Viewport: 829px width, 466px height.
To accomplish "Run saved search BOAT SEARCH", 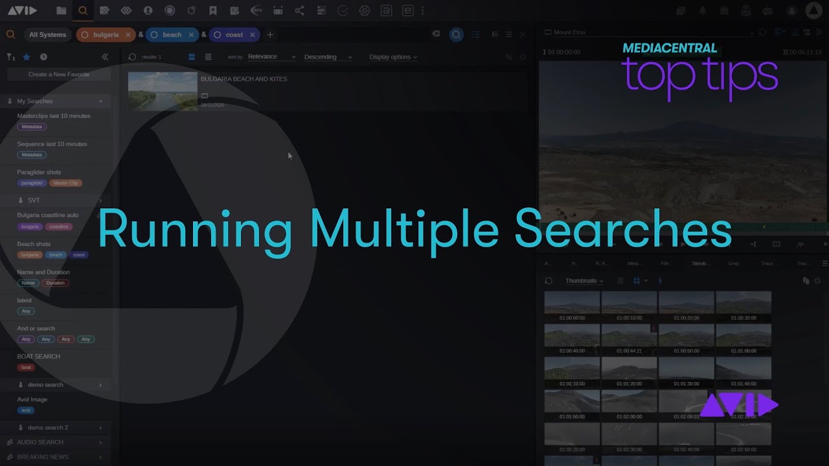I will tap(38, 356).
